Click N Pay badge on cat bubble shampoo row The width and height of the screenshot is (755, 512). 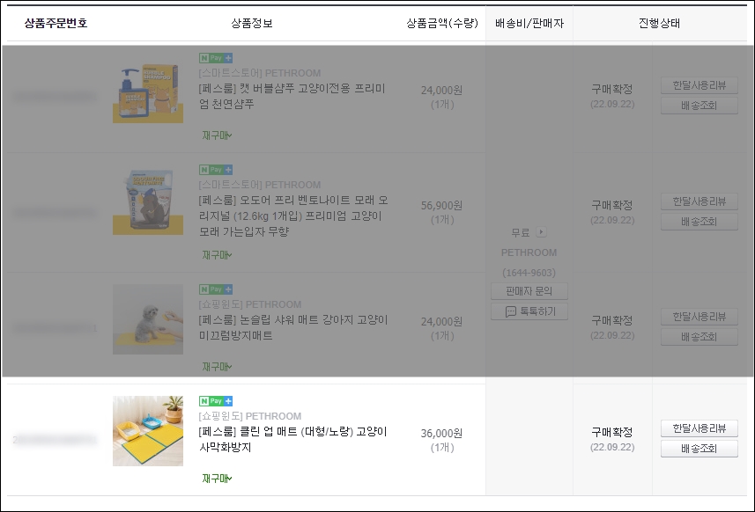(216, 58)
